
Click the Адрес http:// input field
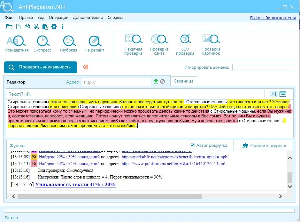click(116, 82)
